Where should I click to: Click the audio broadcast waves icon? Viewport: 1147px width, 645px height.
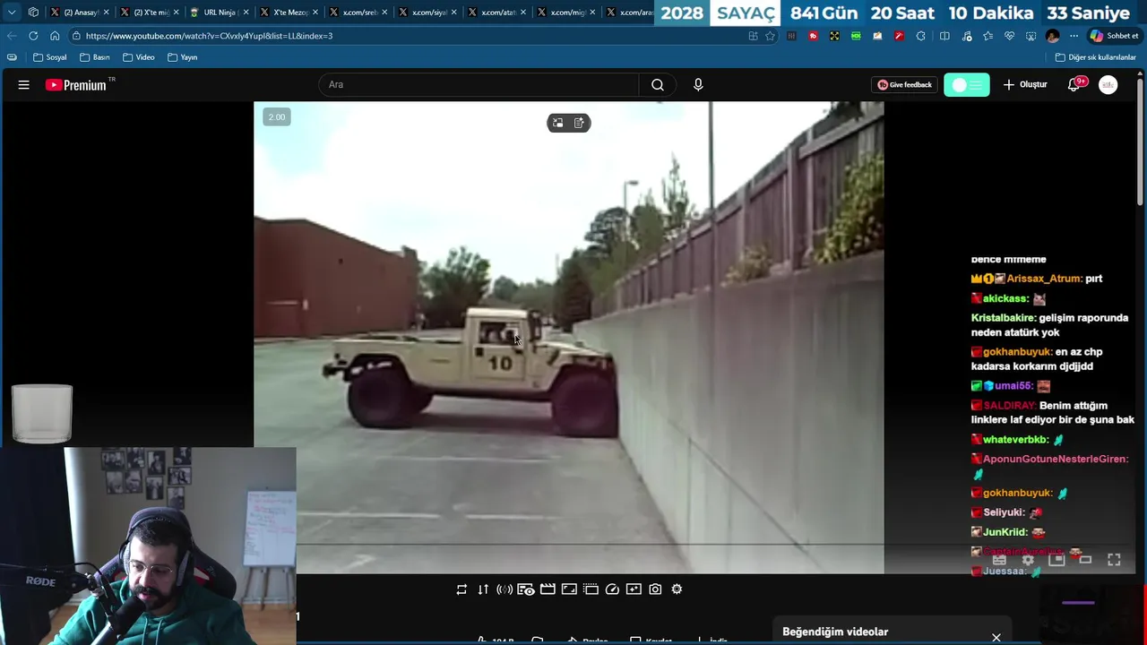tap(505, 589)
